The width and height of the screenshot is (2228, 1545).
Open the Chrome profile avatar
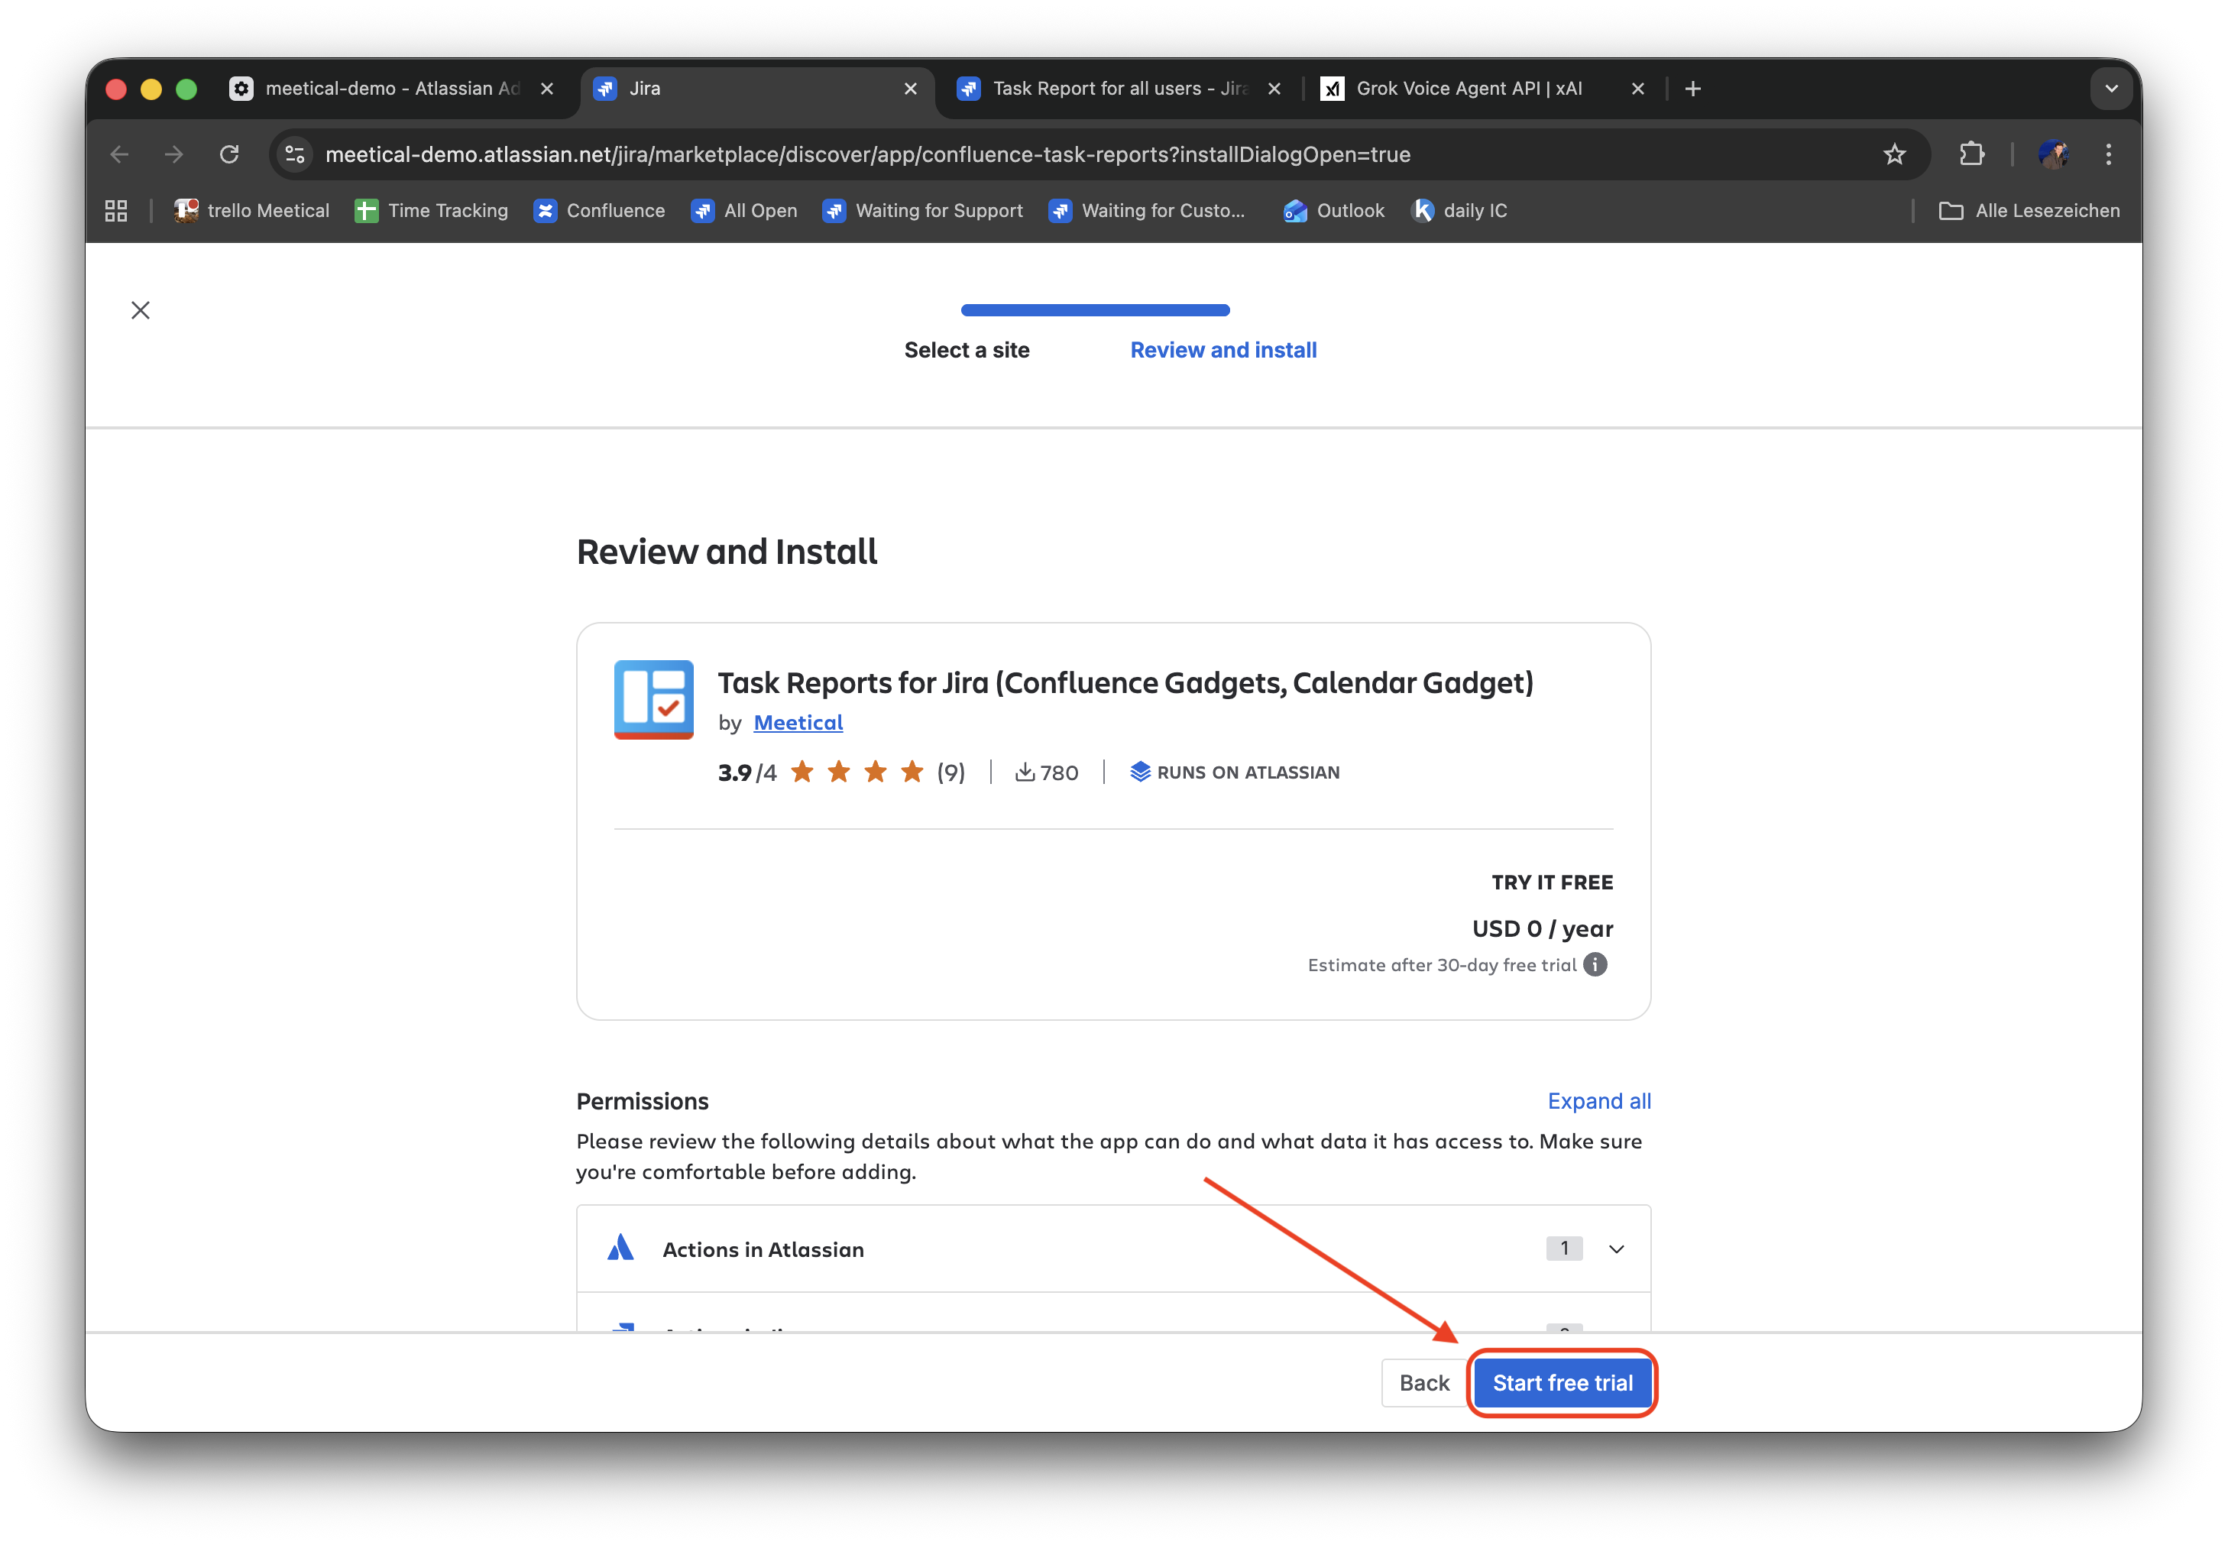tap(2053, 154)
